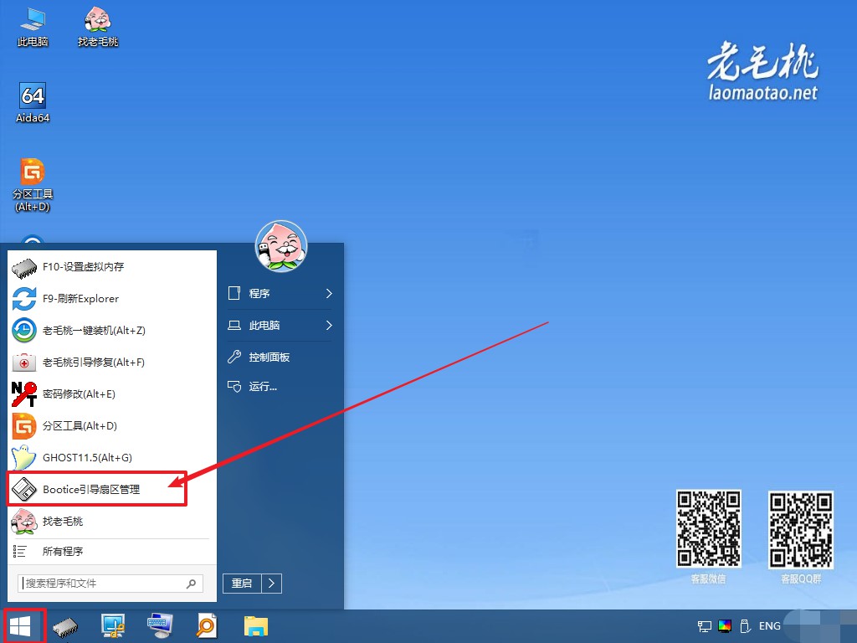The height and width of the screenshot is (643, 857).
Task: Click the ENG language indicator
Action: tap(770, 626)
